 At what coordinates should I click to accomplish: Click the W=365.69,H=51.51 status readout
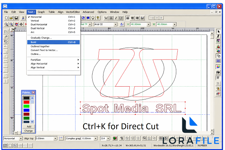point(136,145)
